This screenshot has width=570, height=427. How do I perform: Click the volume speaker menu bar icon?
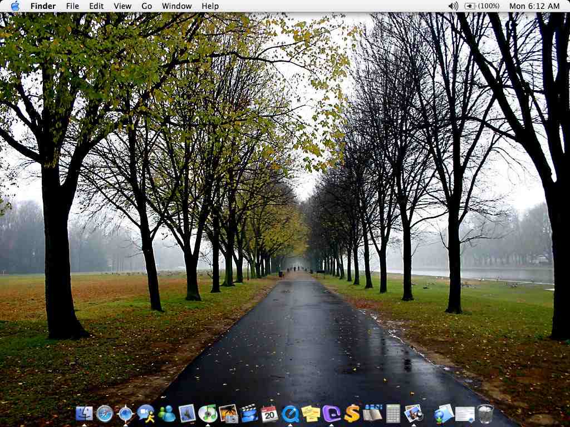click(453, 6)
